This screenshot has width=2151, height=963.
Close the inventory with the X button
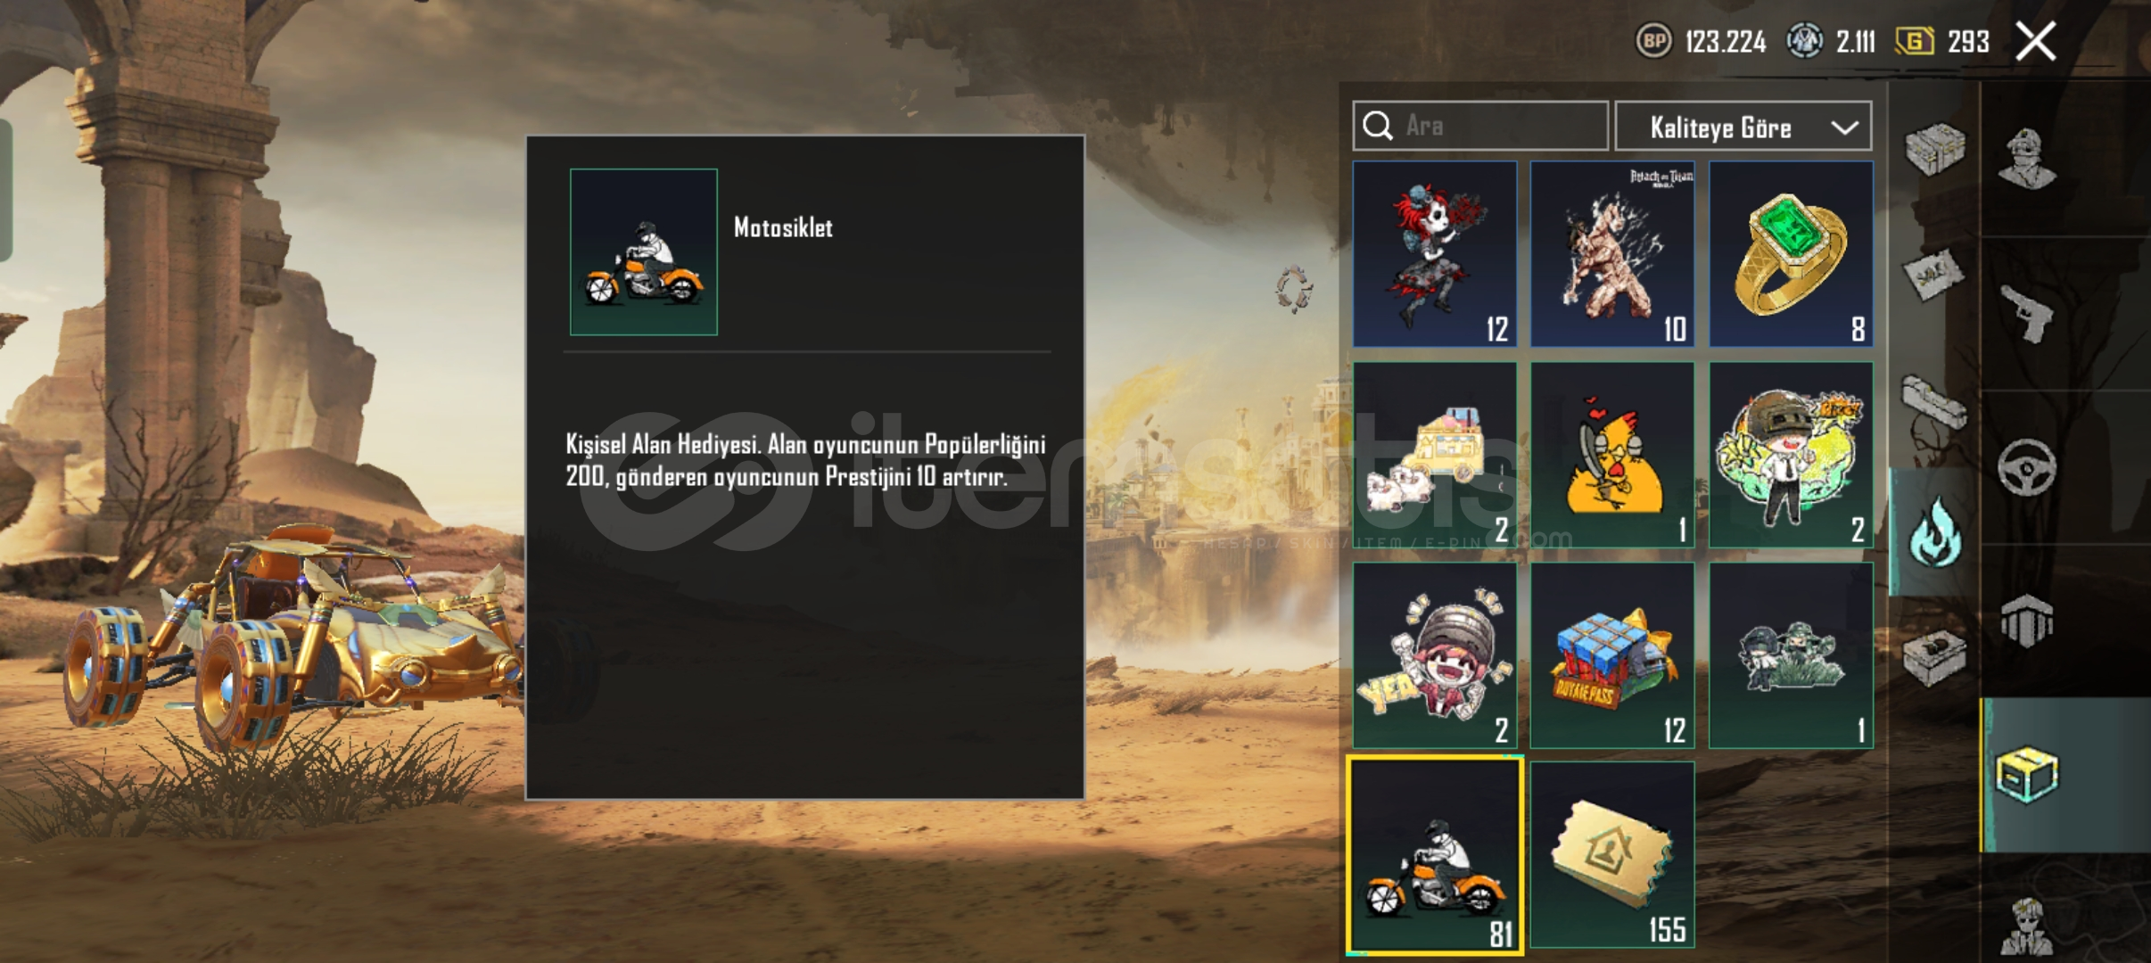click(x=2036, y=41)
